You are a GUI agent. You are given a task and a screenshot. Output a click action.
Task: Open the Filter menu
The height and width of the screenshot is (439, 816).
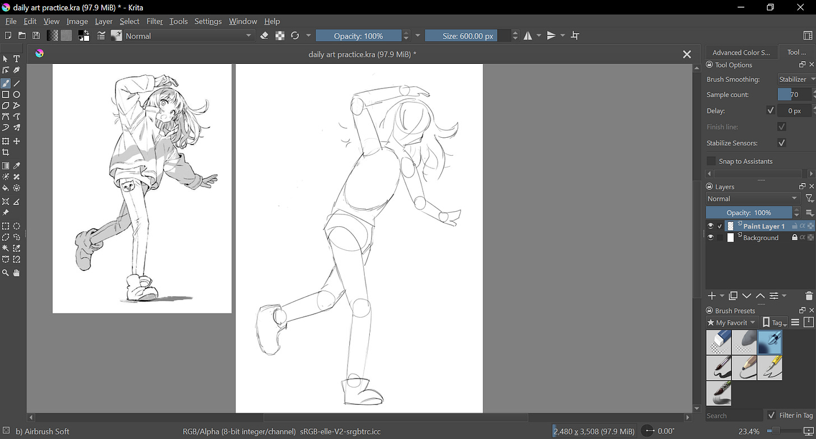point(154,21)
